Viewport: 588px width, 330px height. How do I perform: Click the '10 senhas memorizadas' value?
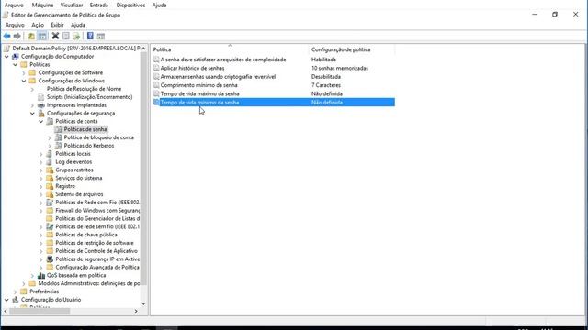click(x=340, y=68)
